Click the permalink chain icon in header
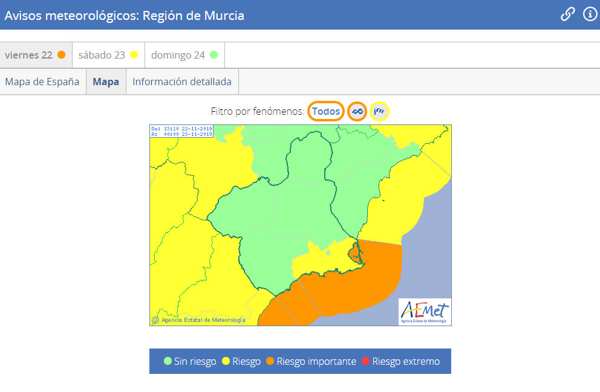The image size is (600, 392). (567, 14)
